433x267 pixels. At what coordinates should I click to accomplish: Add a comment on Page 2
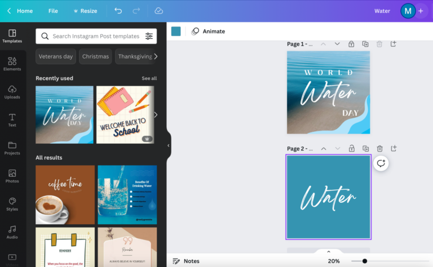tap(381, 163)
